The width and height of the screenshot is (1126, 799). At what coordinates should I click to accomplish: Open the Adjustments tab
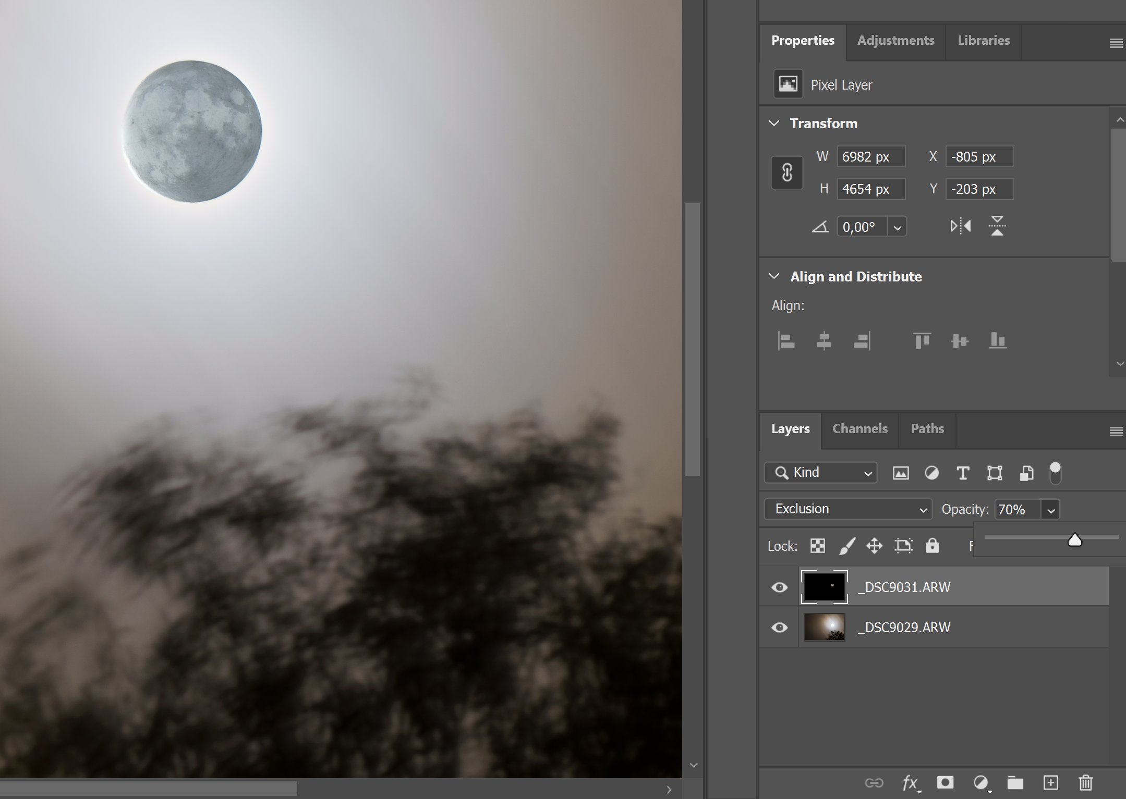[x=896, y=40]
